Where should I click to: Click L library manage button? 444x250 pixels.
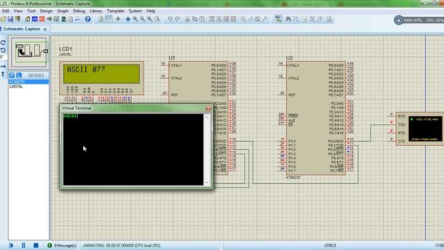pyautogui.click(x=19, y=75)
